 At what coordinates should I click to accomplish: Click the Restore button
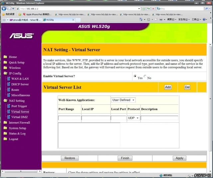[70, 158]
